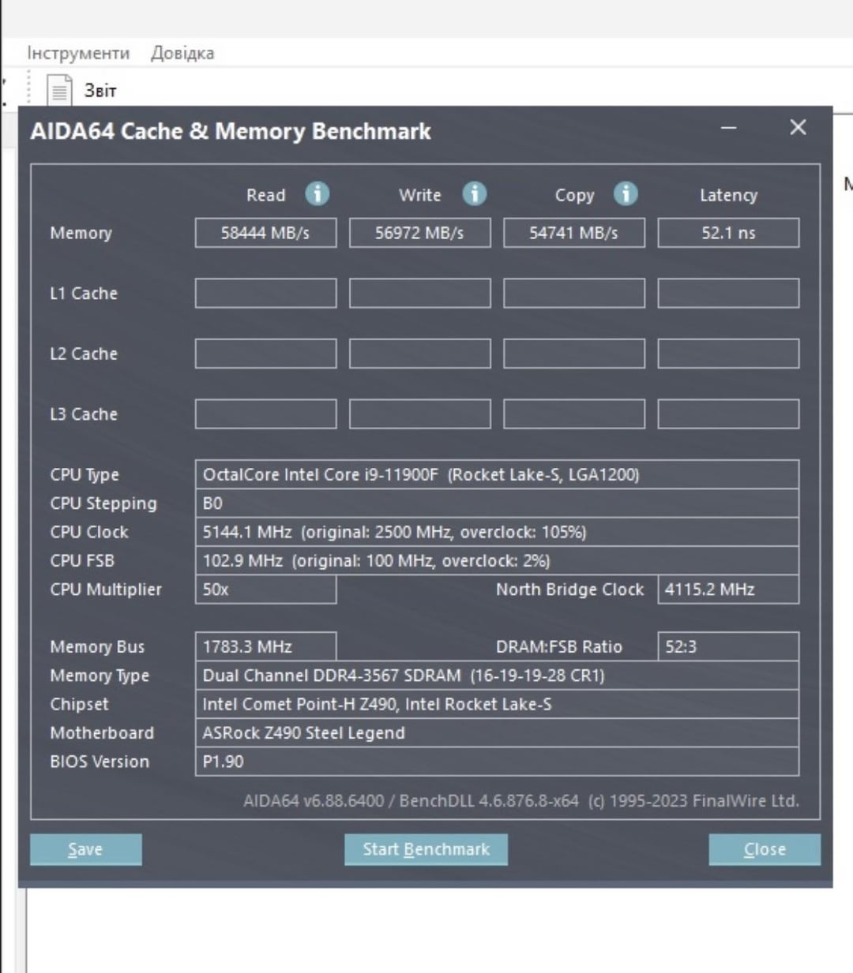Click the AIDA64 Cache & Memory Benchmark title

click(231, 131)
